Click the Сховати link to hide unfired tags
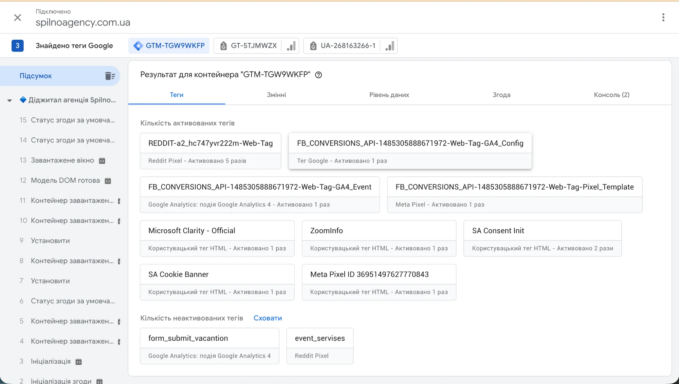 click(268, 318)
